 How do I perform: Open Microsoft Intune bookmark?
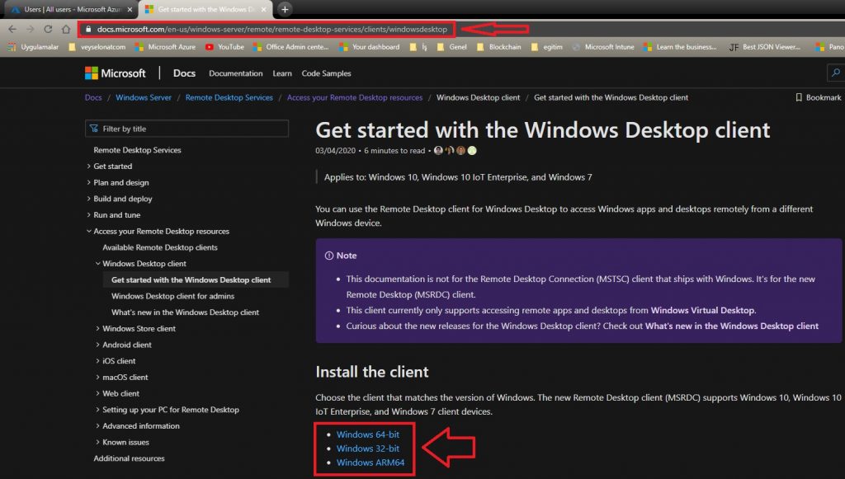[x=603, y=47]
